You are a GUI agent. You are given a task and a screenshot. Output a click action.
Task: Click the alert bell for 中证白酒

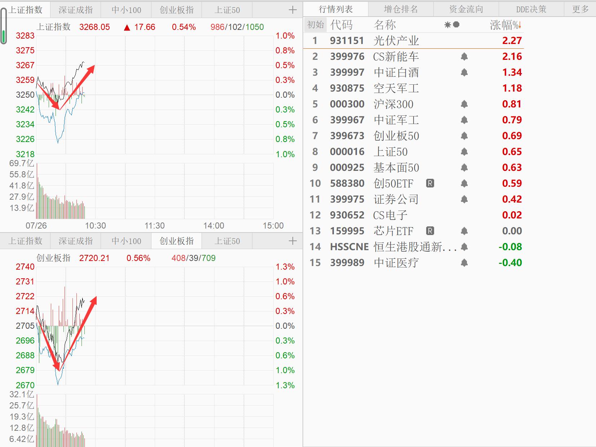(464, 72)
